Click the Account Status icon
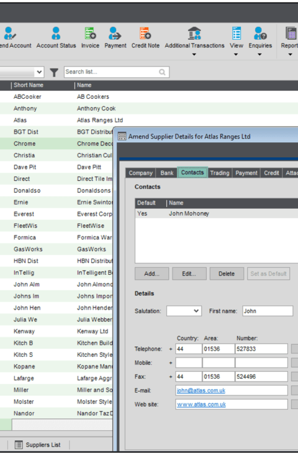This screenshot has height=455, width=298. [56, 33]
